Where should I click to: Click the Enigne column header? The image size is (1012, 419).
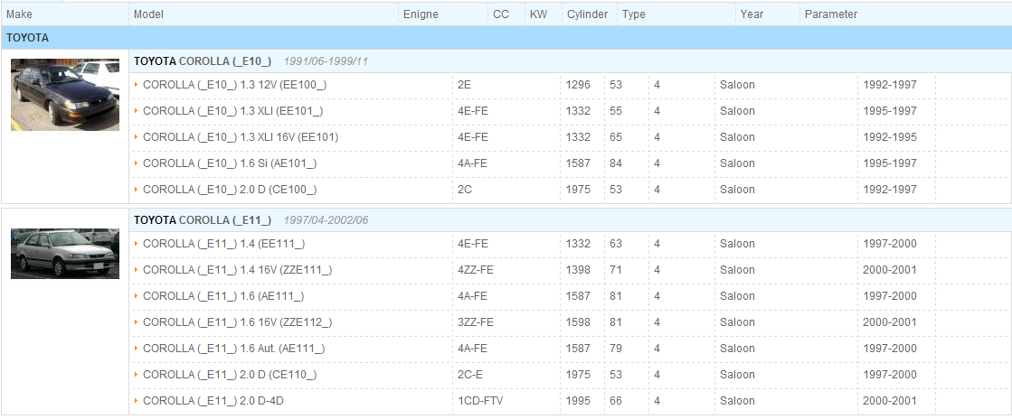pyautogui.click(x=421, y=14)
